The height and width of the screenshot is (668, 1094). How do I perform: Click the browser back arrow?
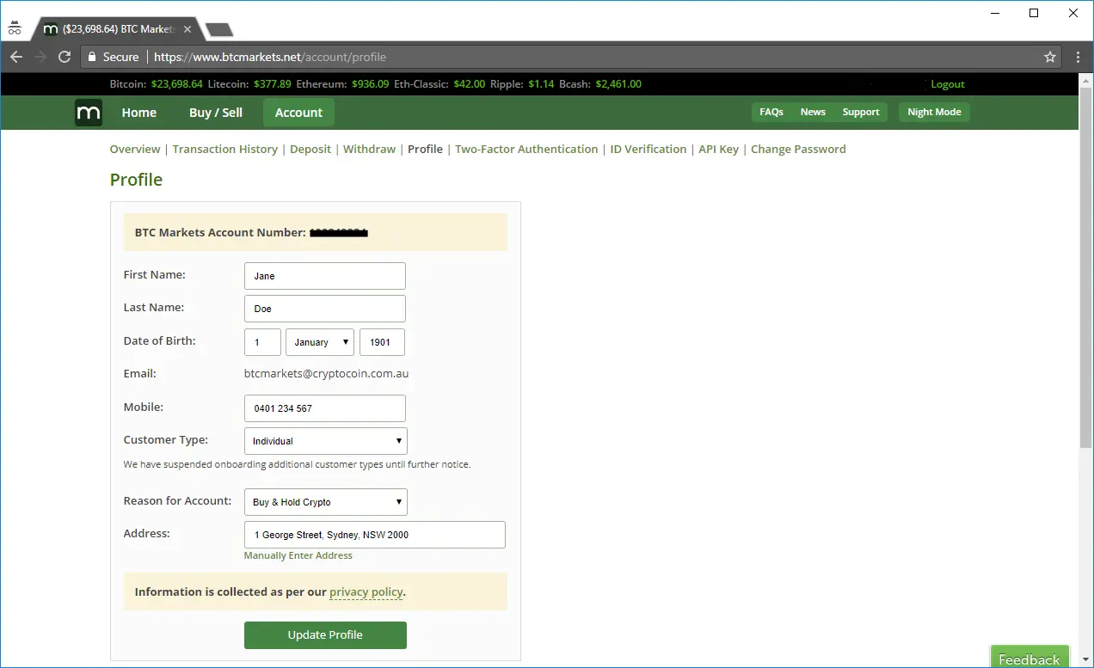tap(16, 57)
